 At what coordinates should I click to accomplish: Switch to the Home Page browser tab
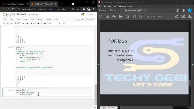[x=15, y=4]
